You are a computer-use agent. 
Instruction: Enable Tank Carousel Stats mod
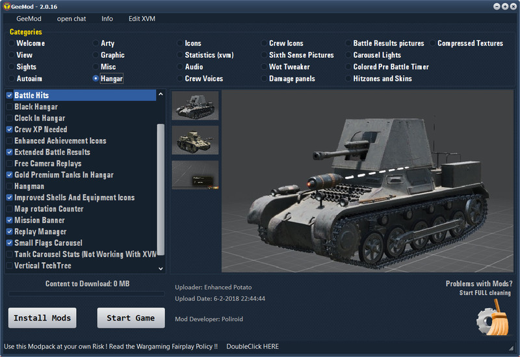click(10, 254)
